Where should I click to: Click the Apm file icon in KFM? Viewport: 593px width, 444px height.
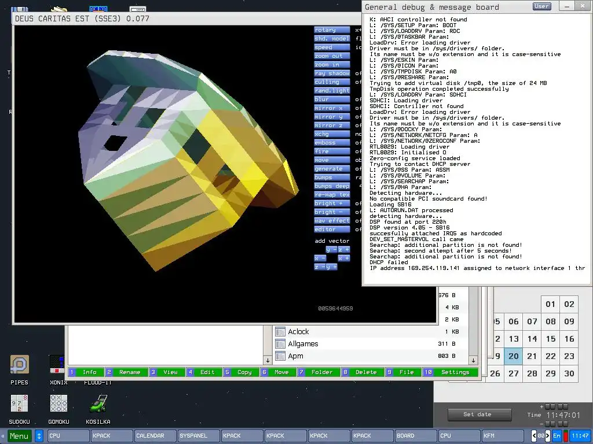click(280, 356)
